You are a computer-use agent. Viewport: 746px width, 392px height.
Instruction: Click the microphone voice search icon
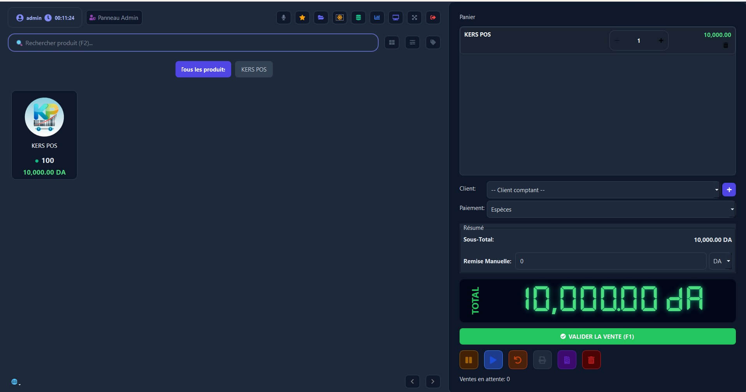tap(283, 17)
